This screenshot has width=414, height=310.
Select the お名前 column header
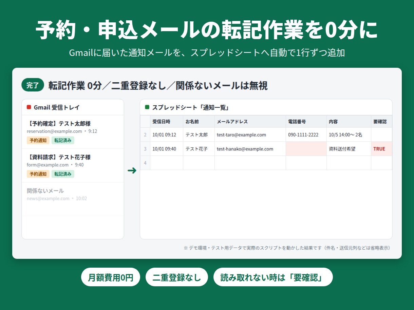coord(199,122)
